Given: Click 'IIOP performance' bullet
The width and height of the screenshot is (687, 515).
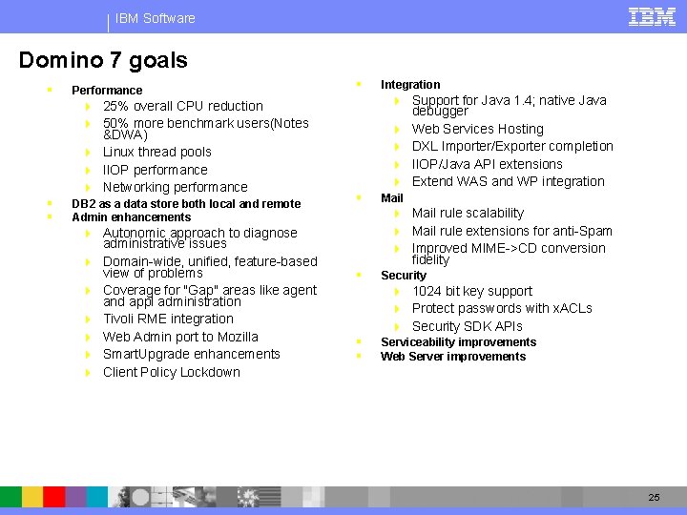Looking at the screenshot, I should (x=156, y=170).
